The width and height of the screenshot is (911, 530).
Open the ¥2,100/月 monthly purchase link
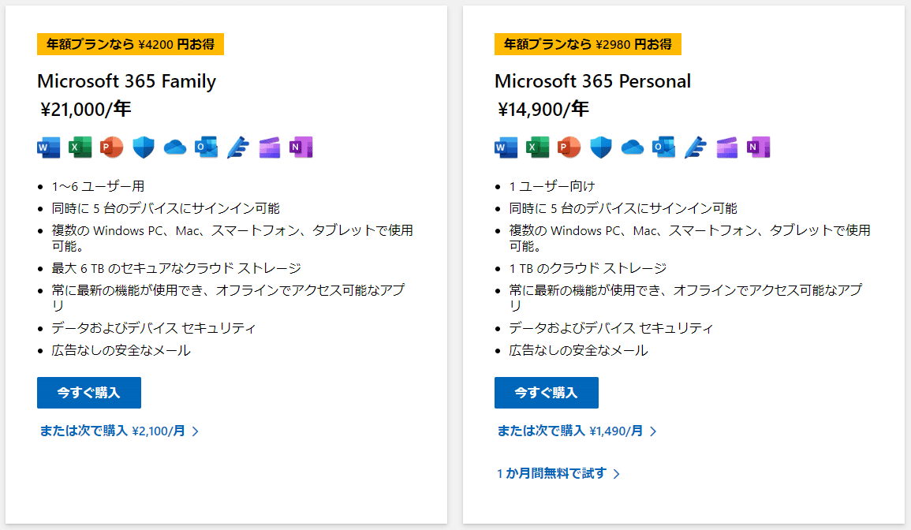[x=120, y=431]
